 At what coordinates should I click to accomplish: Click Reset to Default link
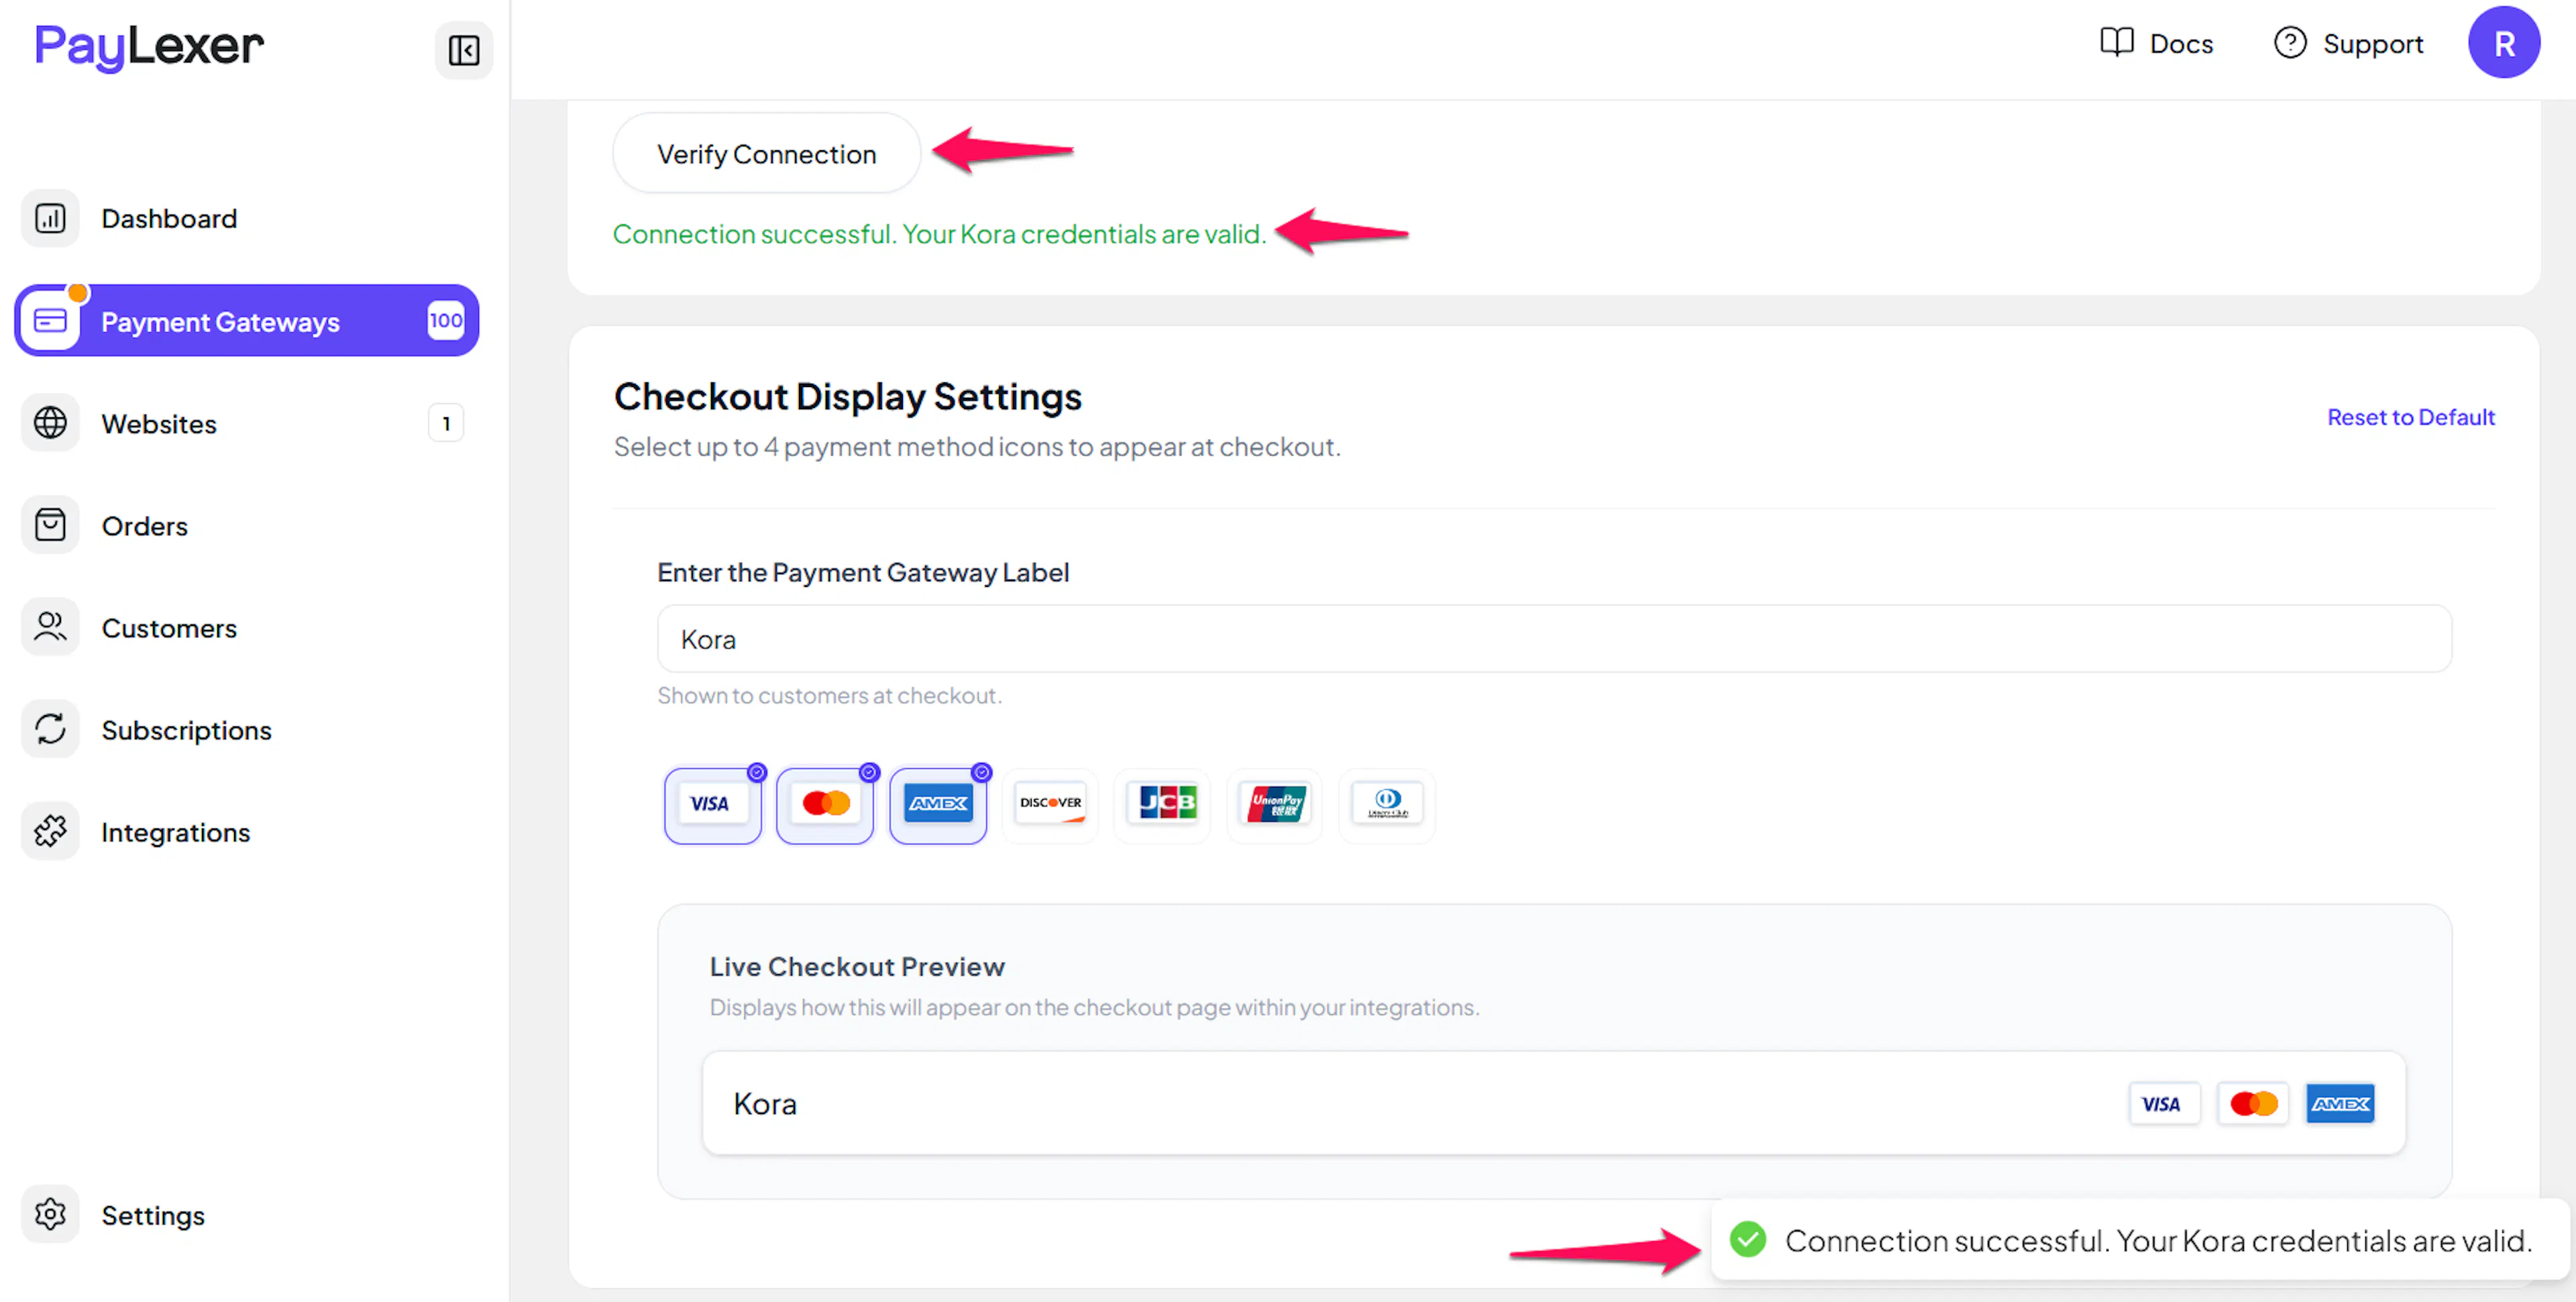click(x=2410, y=417)
